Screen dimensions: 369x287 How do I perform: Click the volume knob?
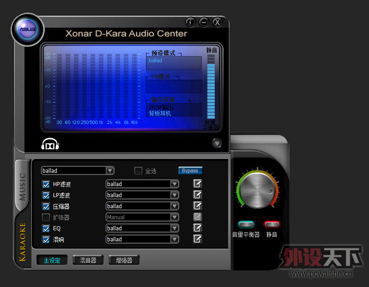(257, 191)
